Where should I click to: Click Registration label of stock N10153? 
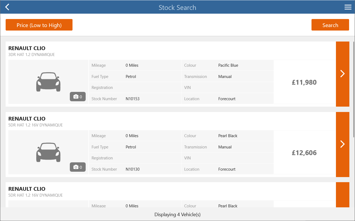(102, 88)
